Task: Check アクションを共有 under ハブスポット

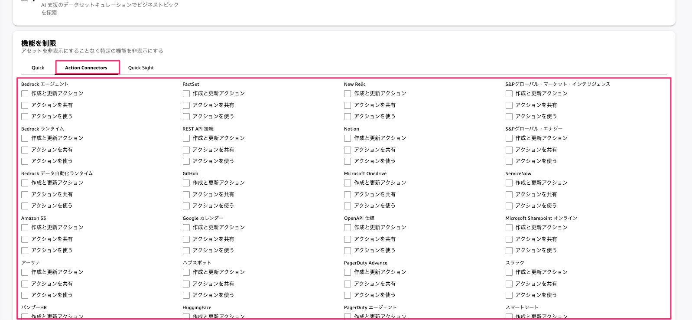Action: [186, 284]
